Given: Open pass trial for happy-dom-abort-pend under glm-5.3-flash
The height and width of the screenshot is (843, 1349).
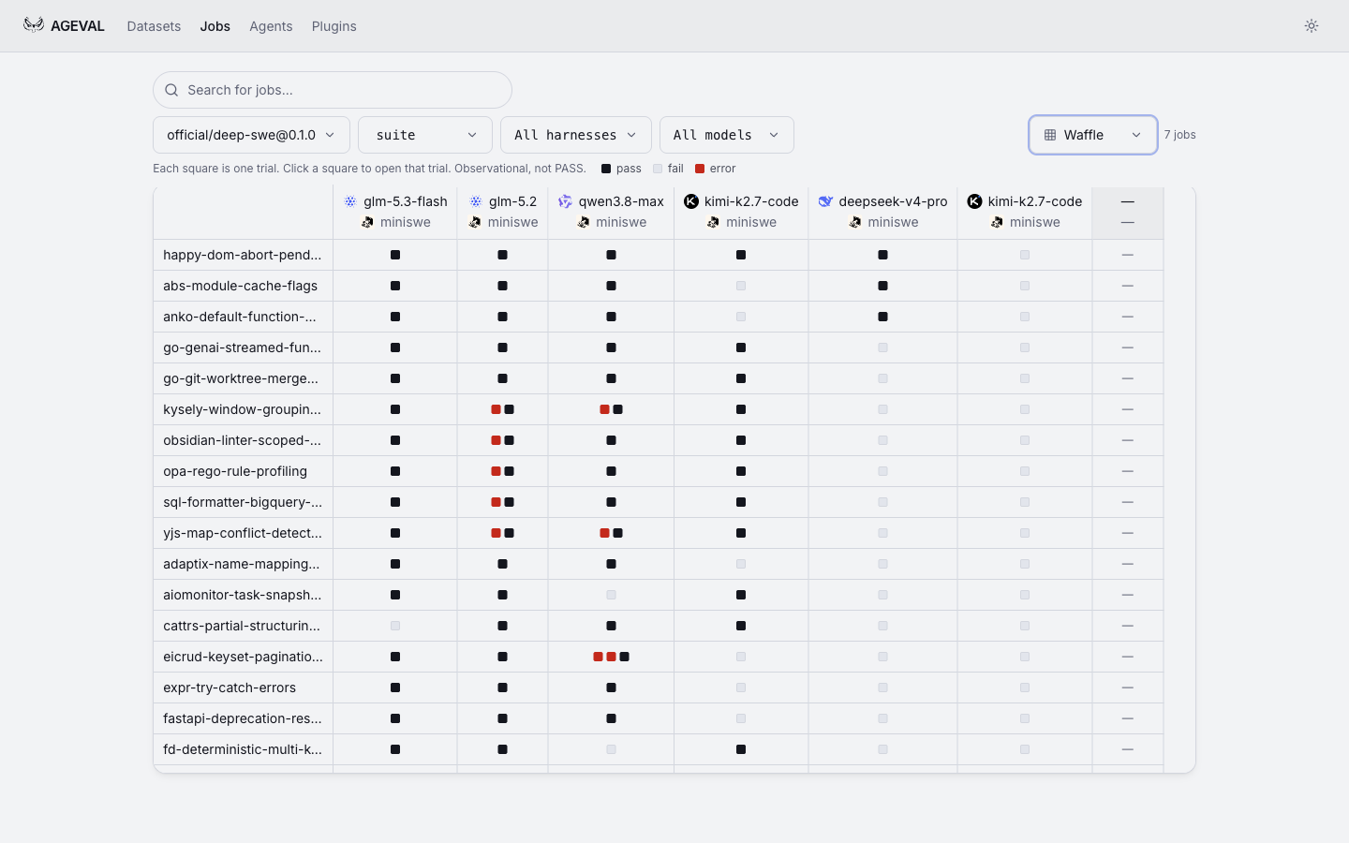Looking at the screenshot, I should coord(395,255).
